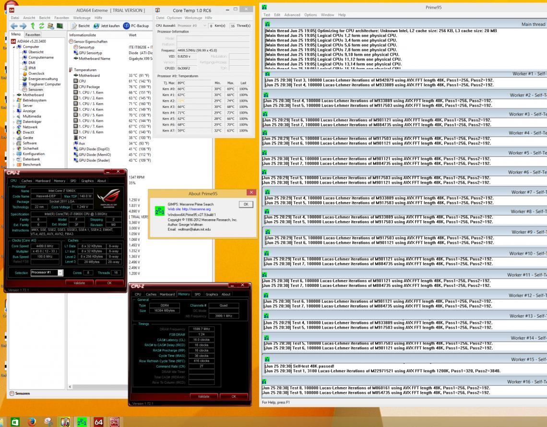Screen dimensions: 547x427
Task: Expand Anzeige tree node
Action: tap(14, 111)
